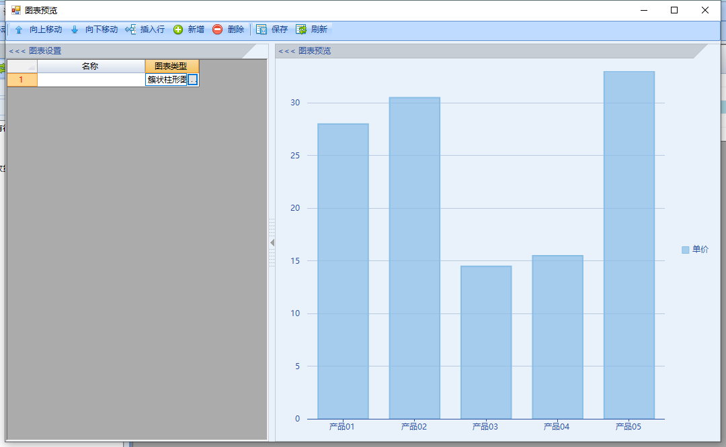Refresh the chart using 刷新
Image resolution: width=726 pixels, height=447 pixels.
pyautogui.click(x=312, y=30)
